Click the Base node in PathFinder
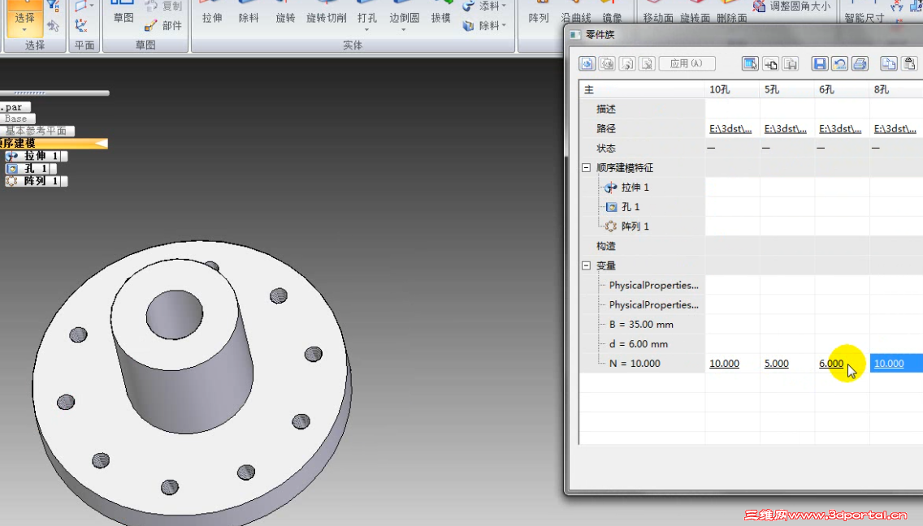 coord(18,119)
